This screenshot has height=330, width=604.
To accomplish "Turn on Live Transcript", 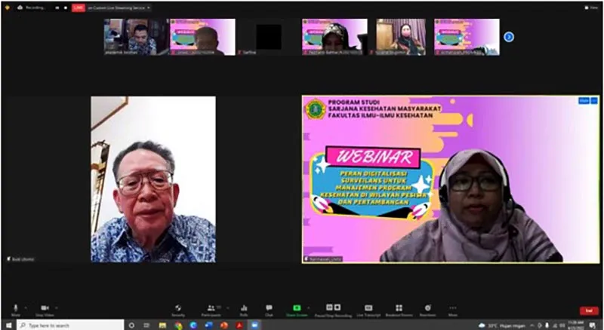I will click(368, 310).
